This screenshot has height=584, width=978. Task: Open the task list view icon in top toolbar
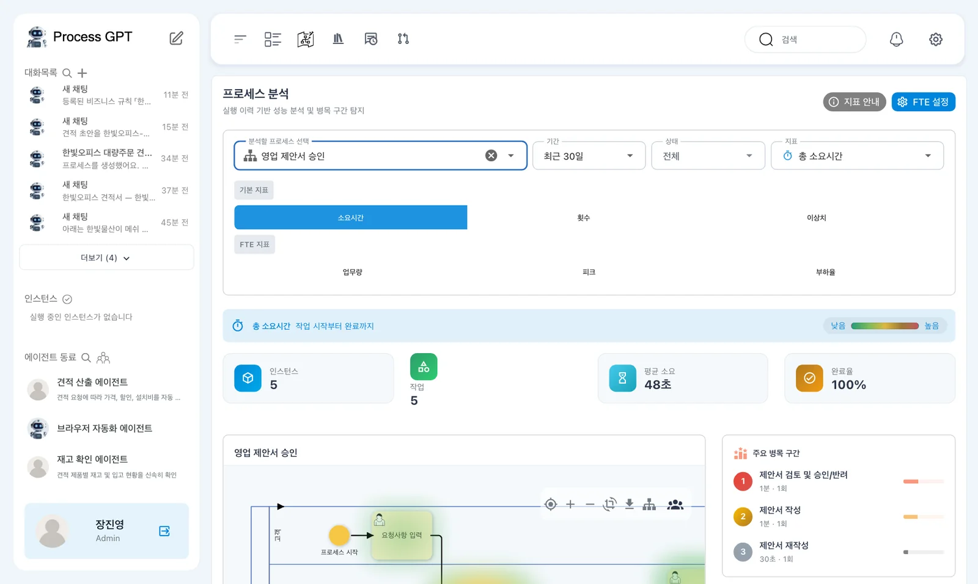click(273, 39)
